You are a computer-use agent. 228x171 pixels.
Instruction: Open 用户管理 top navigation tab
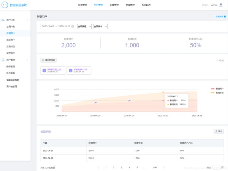98,5
